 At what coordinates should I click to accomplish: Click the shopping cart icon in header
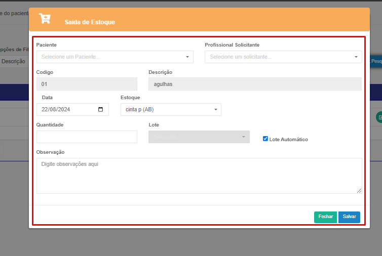[45, 19]
